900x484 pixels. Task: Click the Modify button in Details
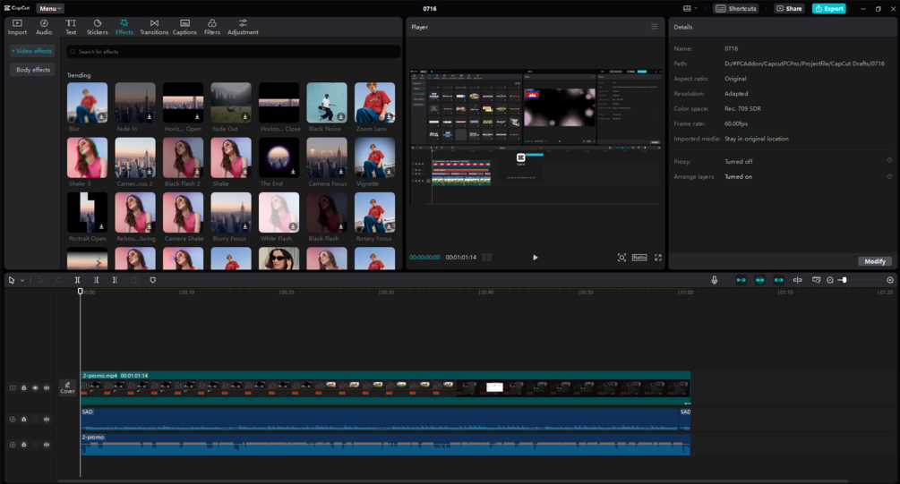click(x=875, y=261)
